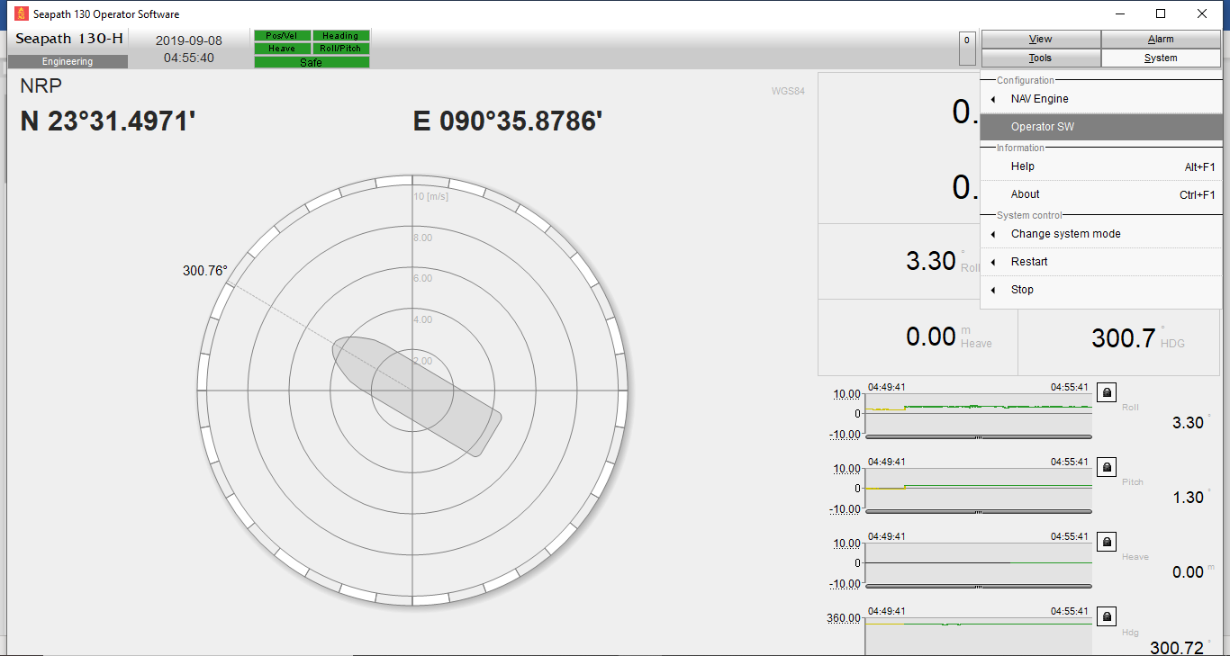Click the green Safe status bar
This screenshot has height=656, width=1230.
312,62
